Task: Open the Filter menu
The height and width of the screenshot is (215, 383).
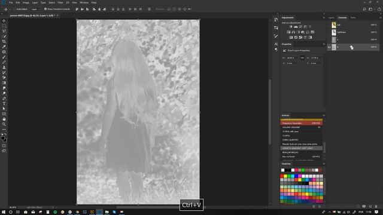Action: [x=60, y=2]
